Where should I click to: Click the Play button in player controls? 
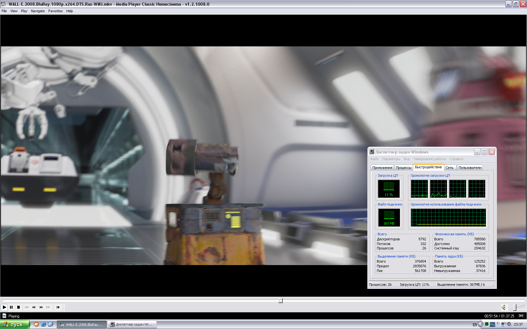(4, 307)
